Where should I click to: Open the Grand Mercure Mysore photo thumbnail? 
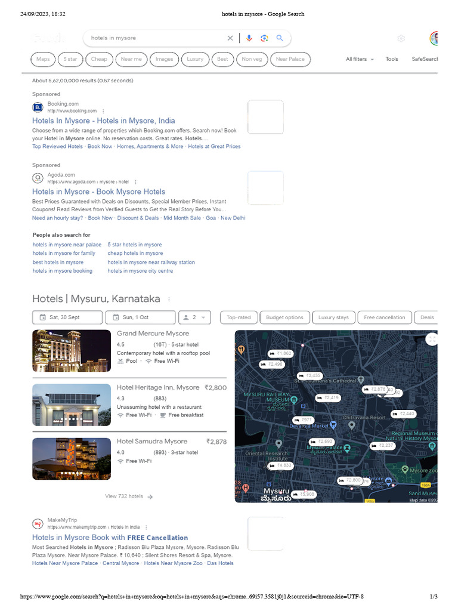(x=72, y=351)
